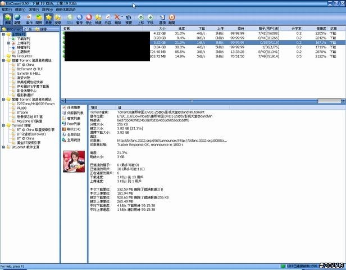This screenshot has width=346, height=270.
Task: Click the task list scrollbar left arrow
Action: pos(63,101)
